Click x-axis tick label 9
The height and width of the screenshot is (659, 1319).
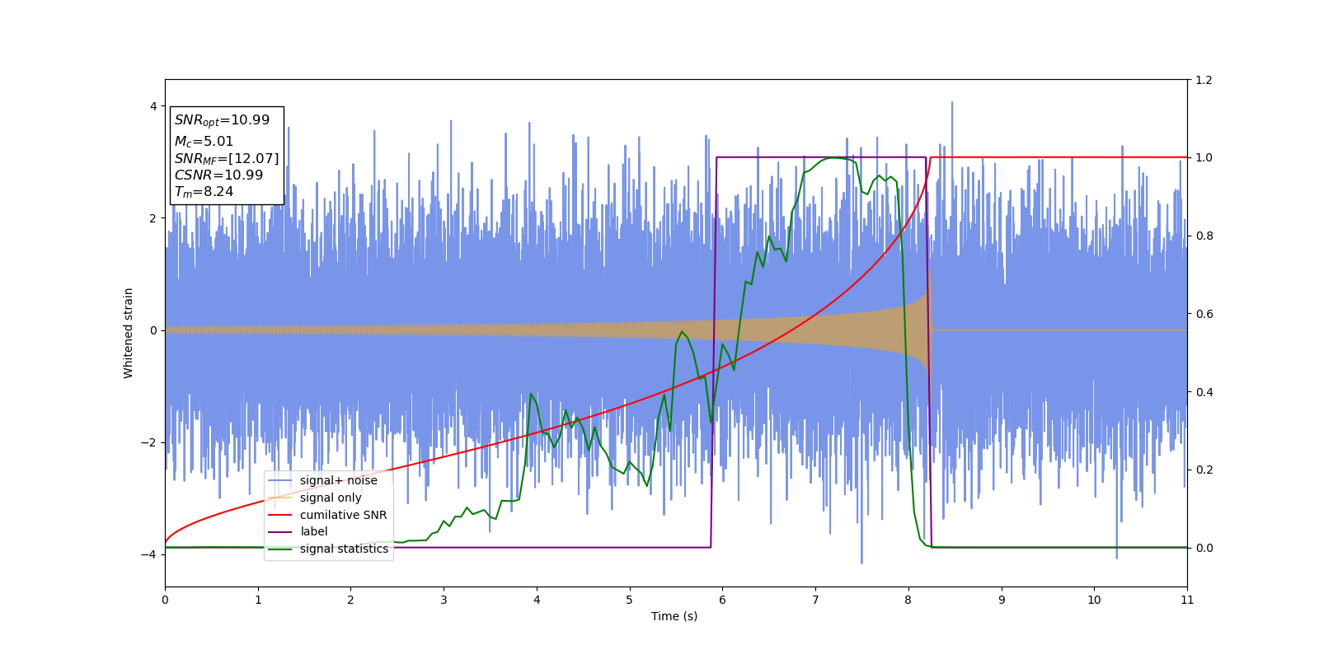(x=1002, y=600)
